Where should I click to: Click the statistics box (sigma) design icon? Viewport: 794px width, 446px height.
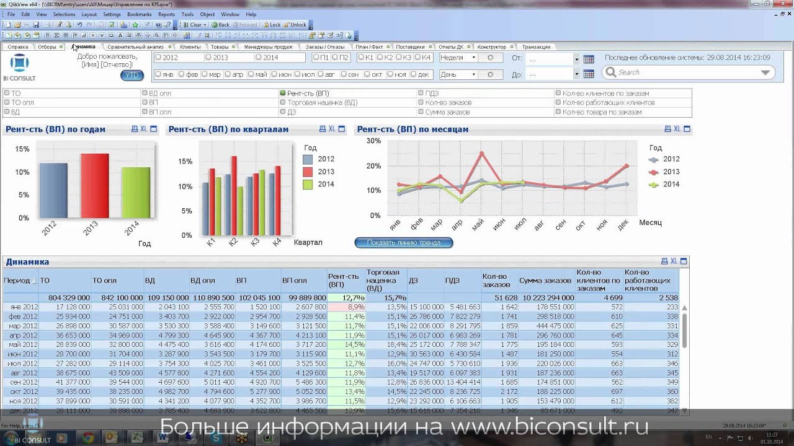tap(56, 35)
